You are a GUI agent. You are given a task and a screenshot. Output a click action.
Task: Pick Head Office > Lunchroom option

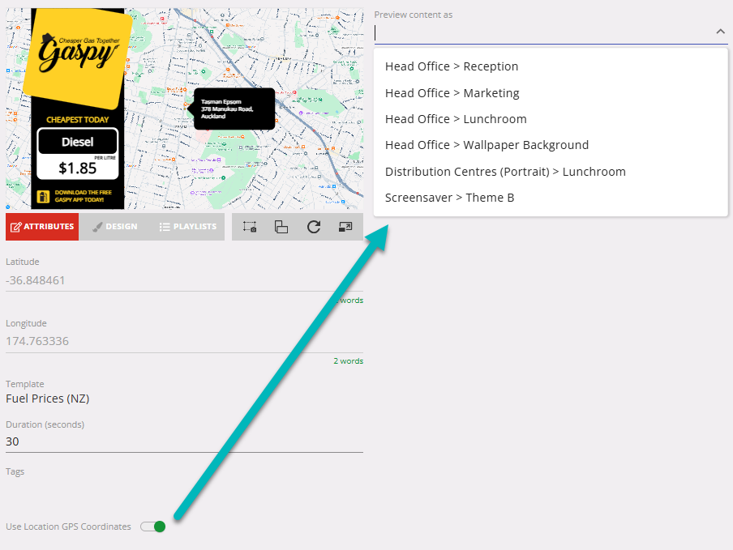pyautogui.click(x=456, y=119)
